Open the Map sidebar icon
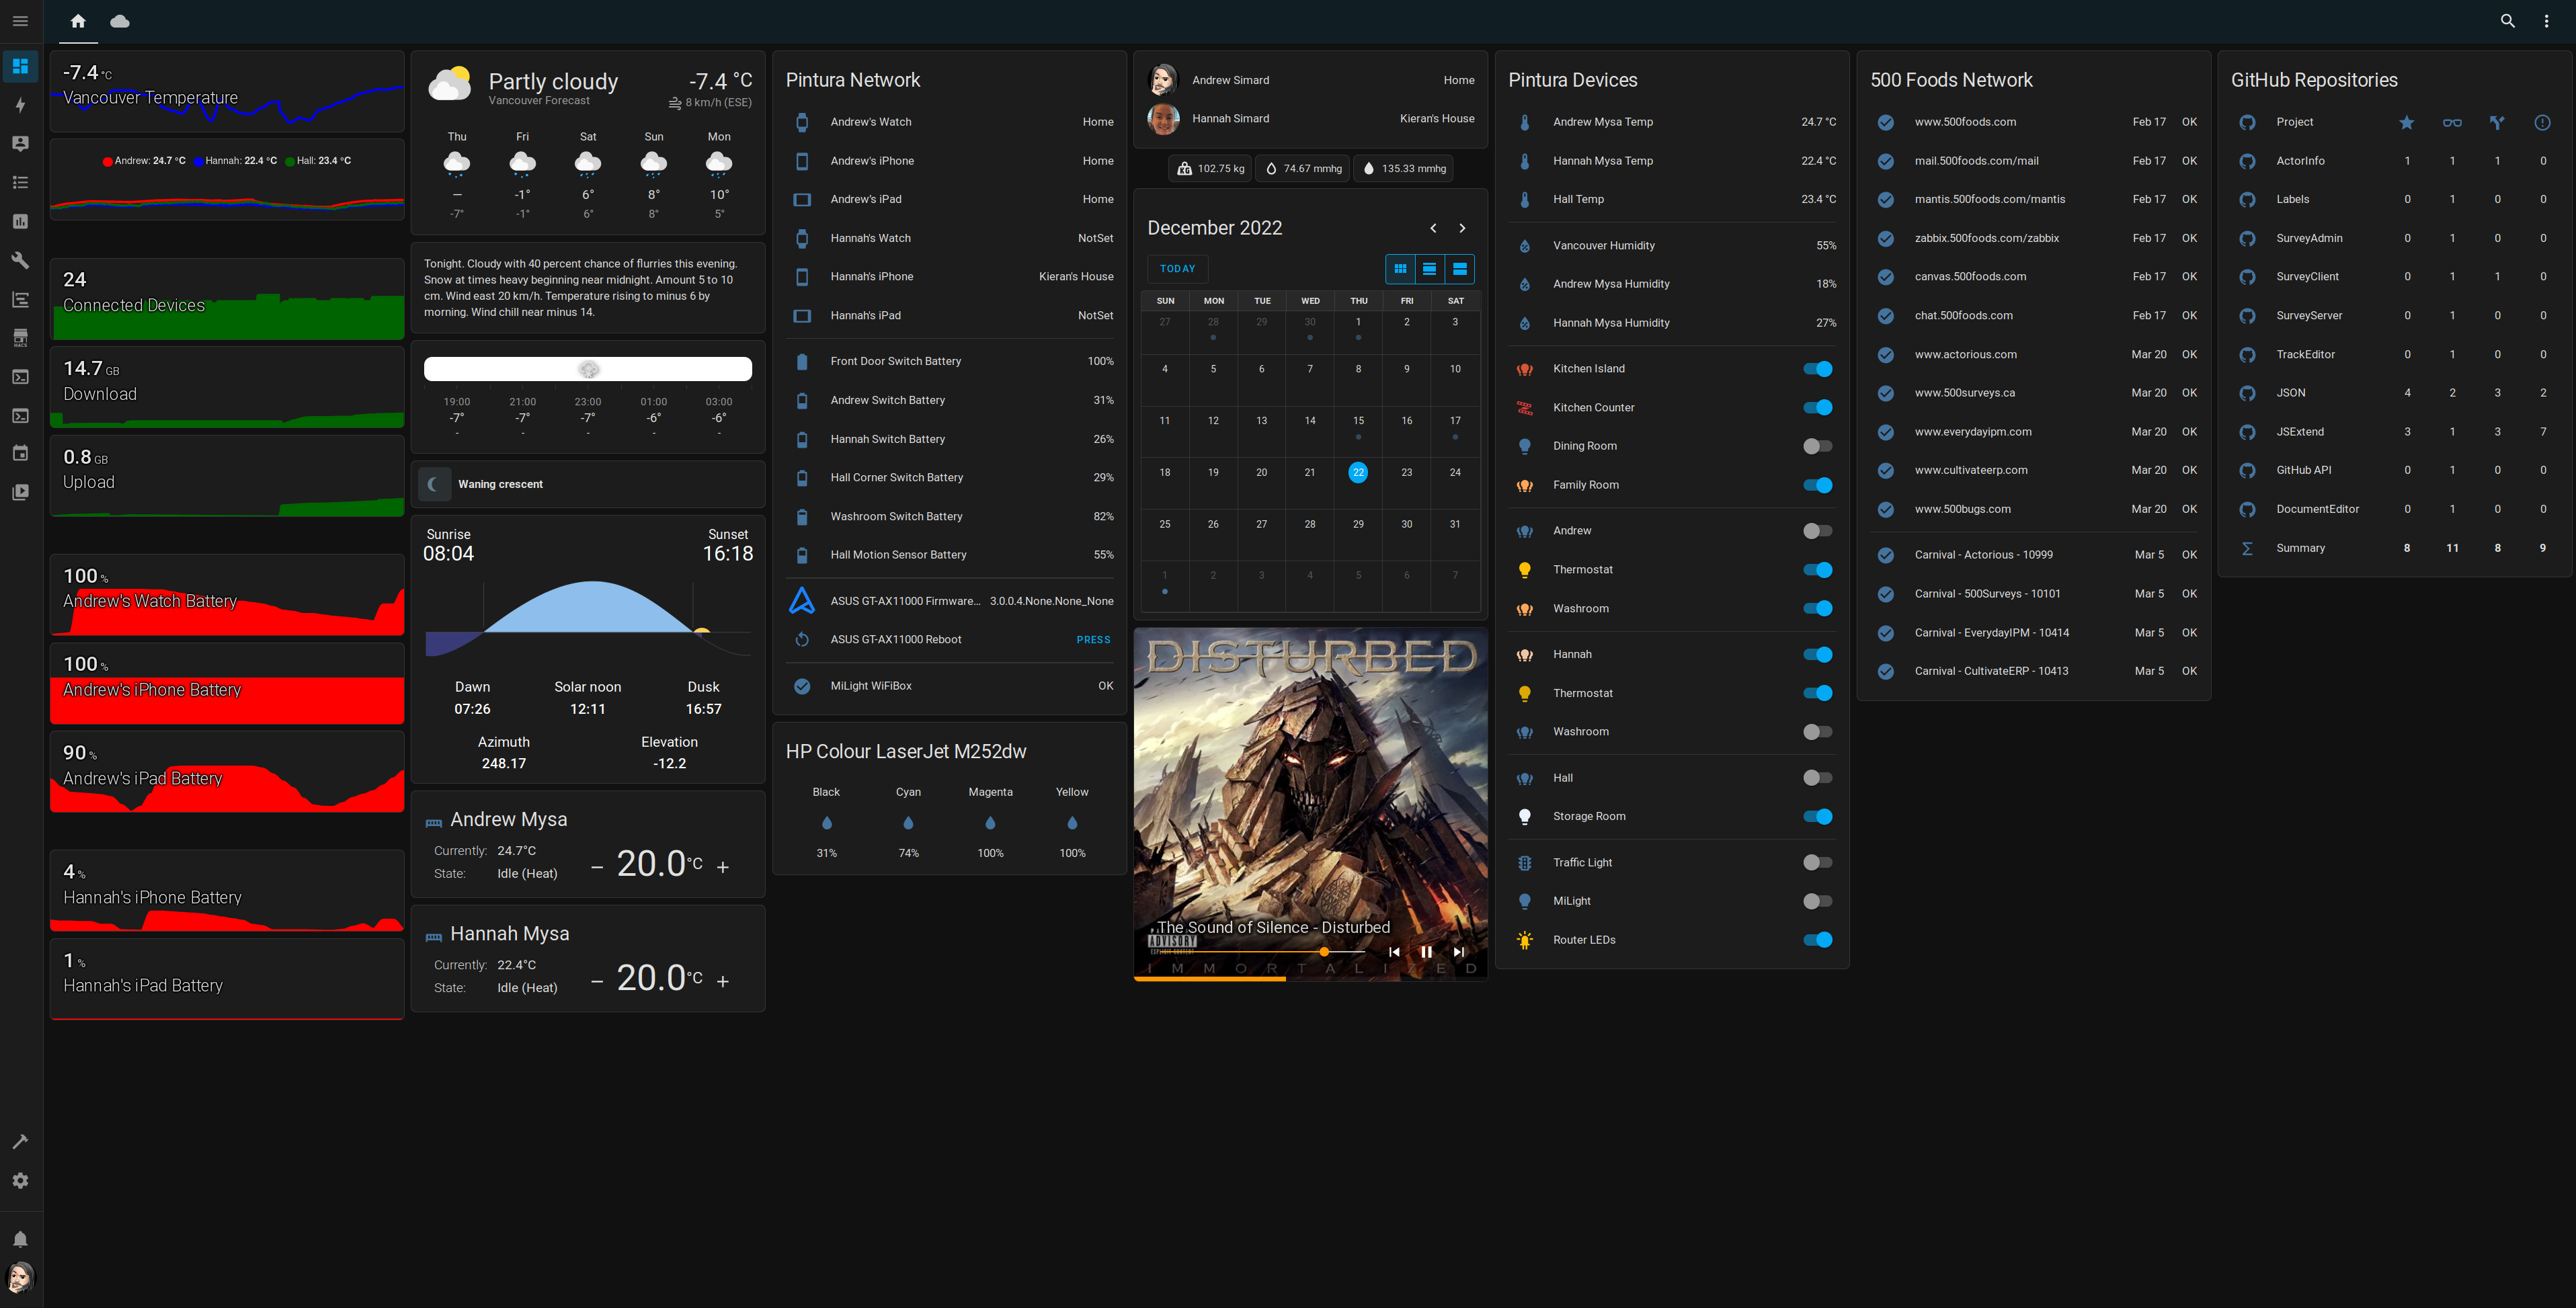2576x1308 pixels. [20, 144]
